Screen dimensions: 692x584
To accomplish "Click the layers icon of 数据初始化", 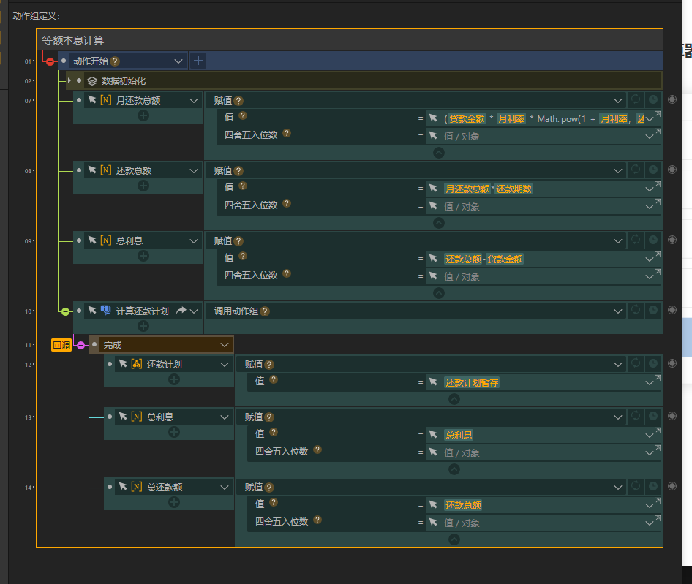I will point(91,80).
